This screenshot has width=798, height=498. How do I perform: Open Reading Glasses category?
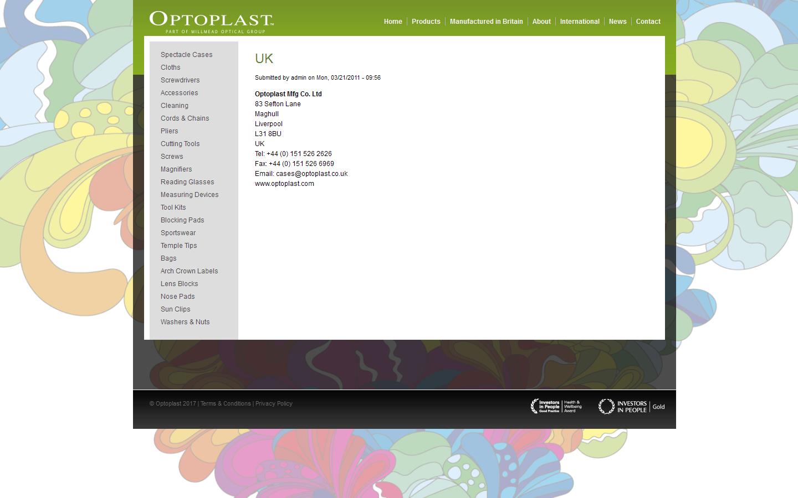click(x=187, y=182)
